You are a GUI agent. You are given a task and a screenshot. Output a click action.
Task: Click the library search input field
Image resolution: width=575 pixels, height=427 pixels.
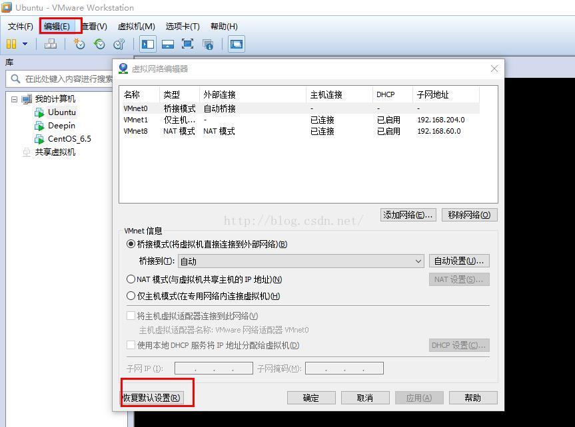pos(61,78)
